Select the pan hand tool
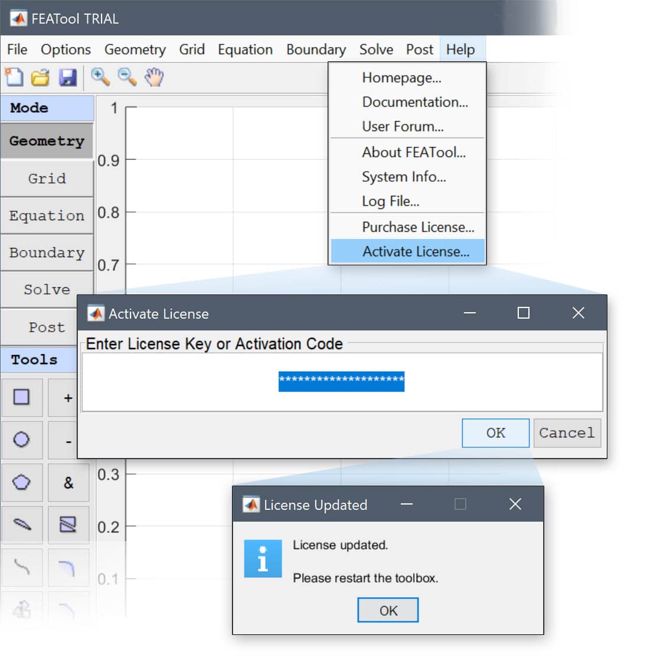The image size is (657, 668). click(x=153, y=77)
